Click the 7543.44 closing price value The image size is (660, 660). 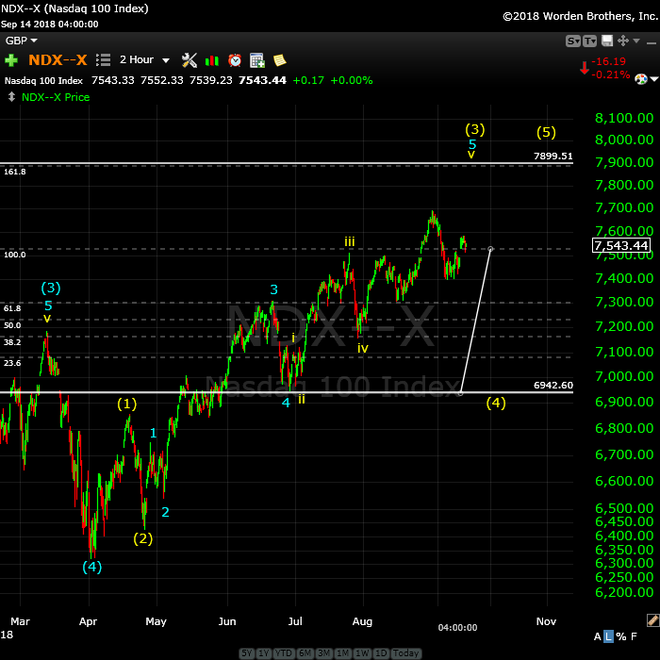(262, 80)
